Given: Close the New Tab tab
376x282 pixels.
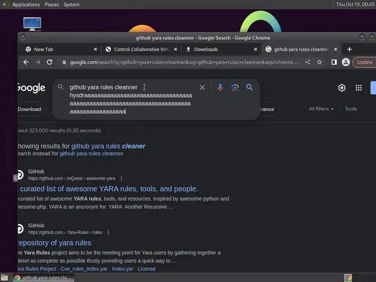Looking at the screenshot, I should pos(95,50).
